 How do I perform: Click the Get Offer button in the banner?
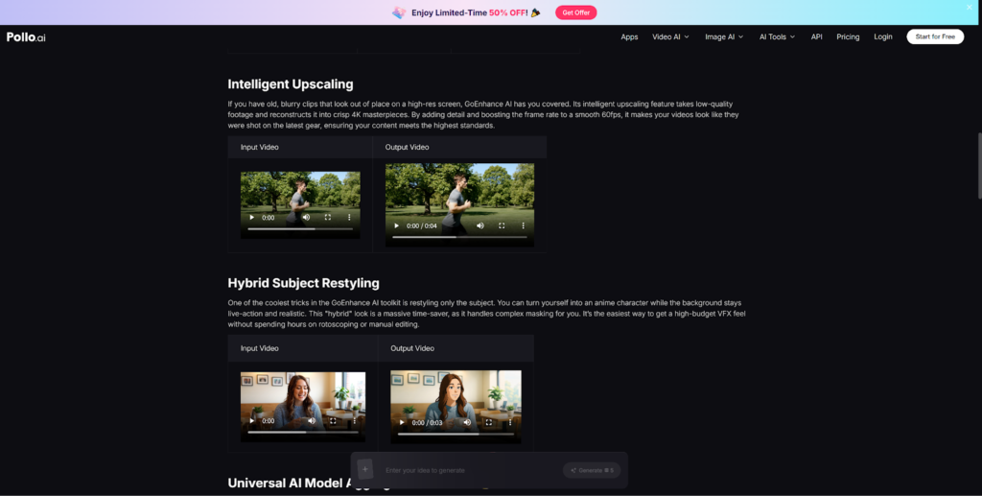(575, 12)
